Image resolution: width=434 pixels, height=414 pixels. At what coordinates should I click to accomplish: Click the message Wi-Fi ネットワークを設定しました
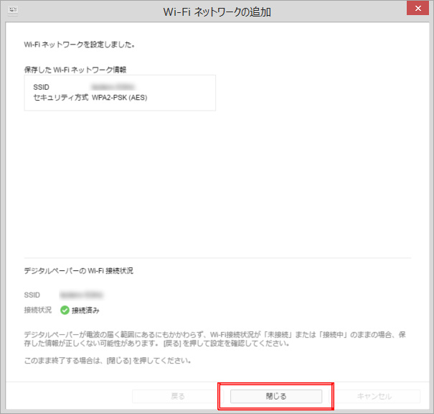coord(80,45)
